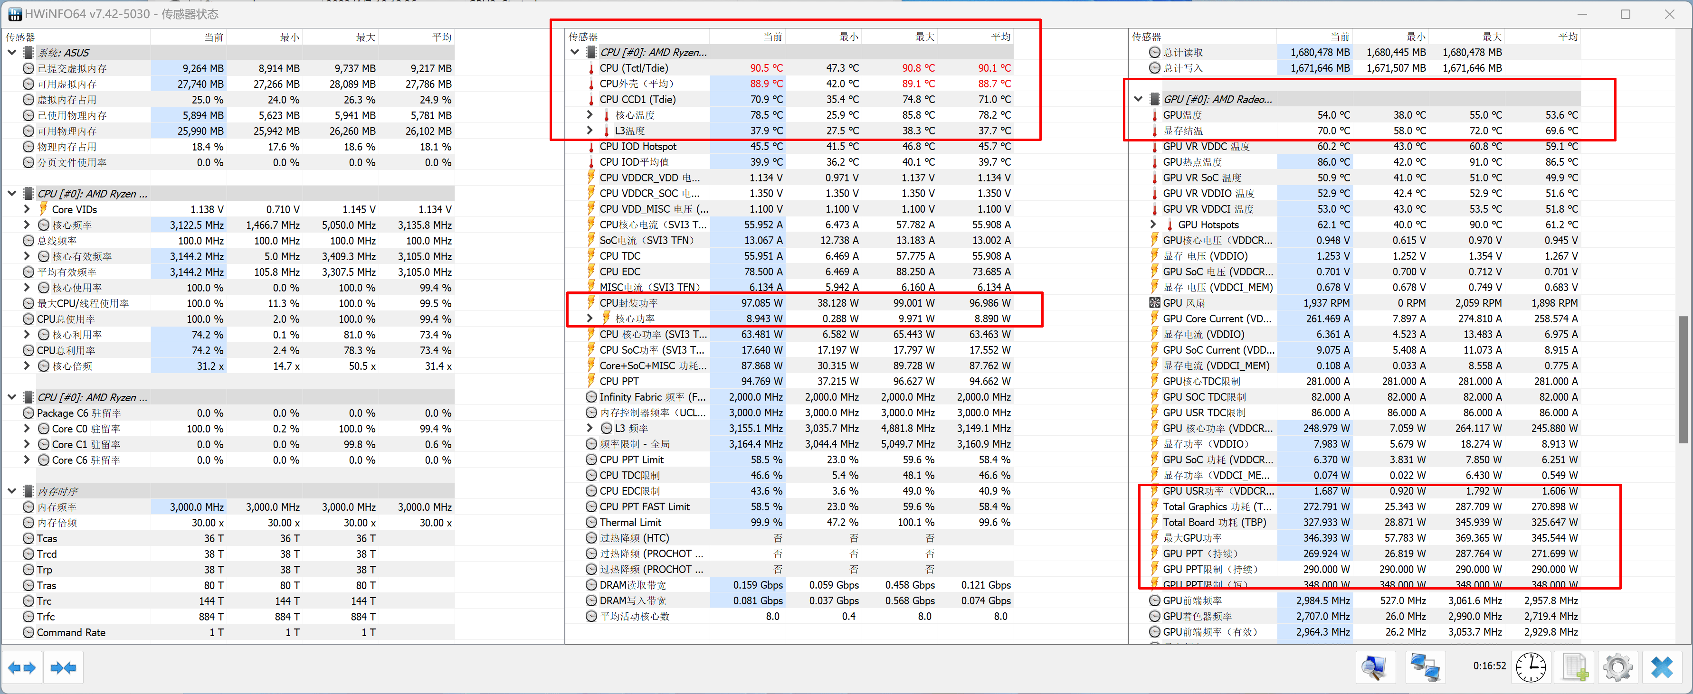Collapse CPU [#0] group containing CPU (Tctl/Tdie)
Image resolution: width=1693 pixels, height=694 pixels.
point(574,52)
